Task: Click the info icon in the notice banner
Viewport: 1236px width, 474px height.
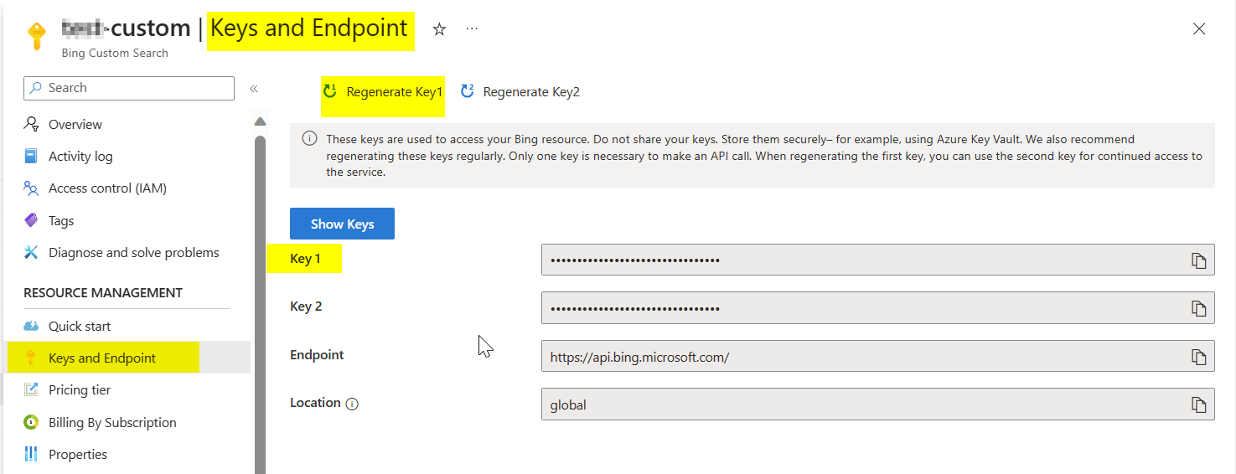Action: click(x=309, y=139)
